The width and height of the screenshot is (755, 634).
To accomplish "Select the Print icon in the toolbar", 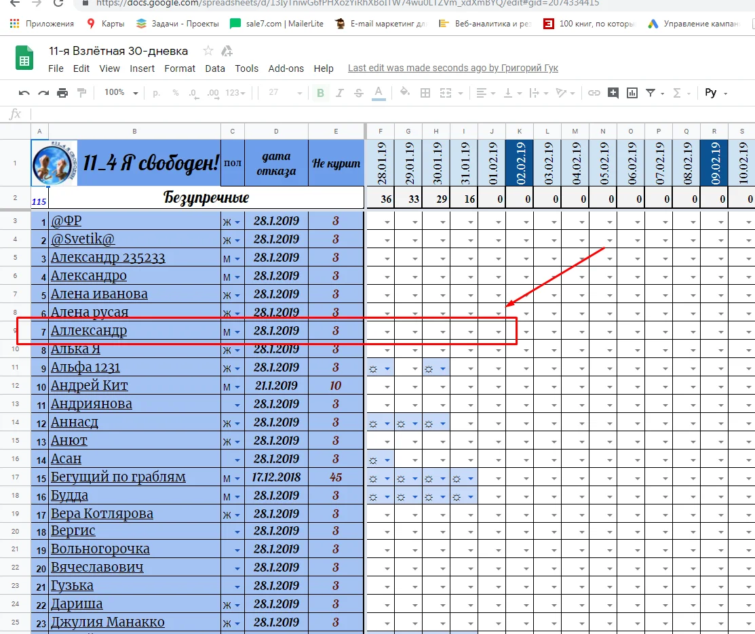I will click(61, 93).
